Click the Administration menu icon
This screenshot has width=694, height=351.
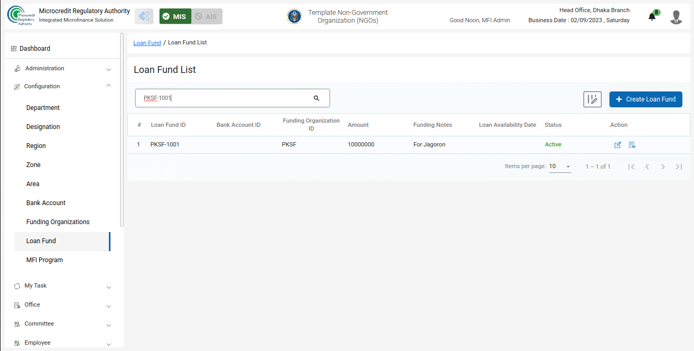tap(17, 69)
